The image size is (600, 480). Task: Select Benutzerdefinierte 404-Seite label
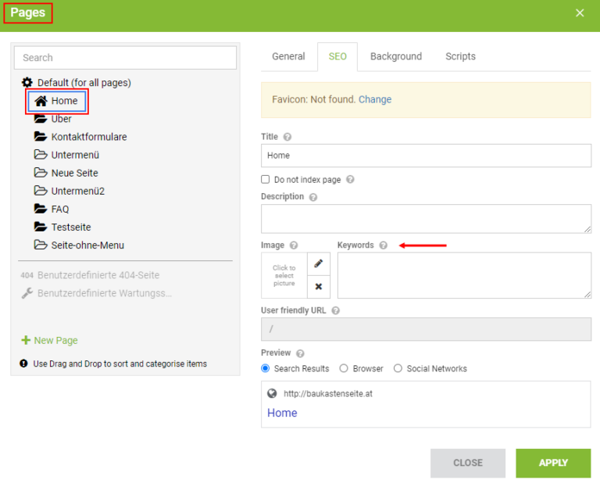pos(98,275)
